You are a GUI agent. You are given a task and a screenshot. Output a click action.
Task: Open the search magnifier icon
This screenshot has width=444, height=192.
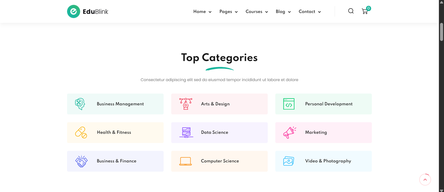point(351,11)
